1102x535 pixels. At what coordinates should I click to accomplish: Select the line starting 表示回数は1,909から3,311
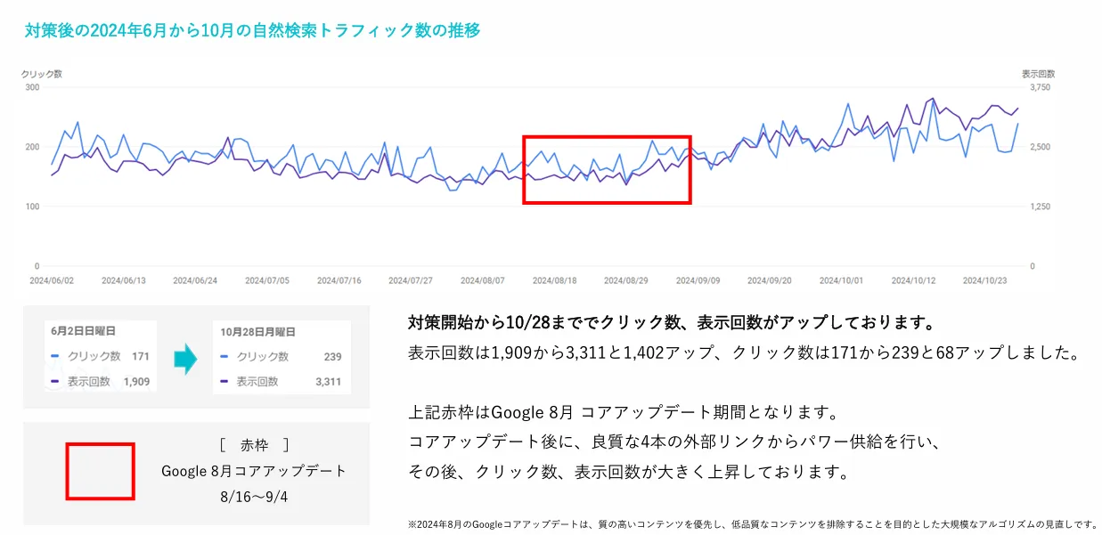[744, 353]
